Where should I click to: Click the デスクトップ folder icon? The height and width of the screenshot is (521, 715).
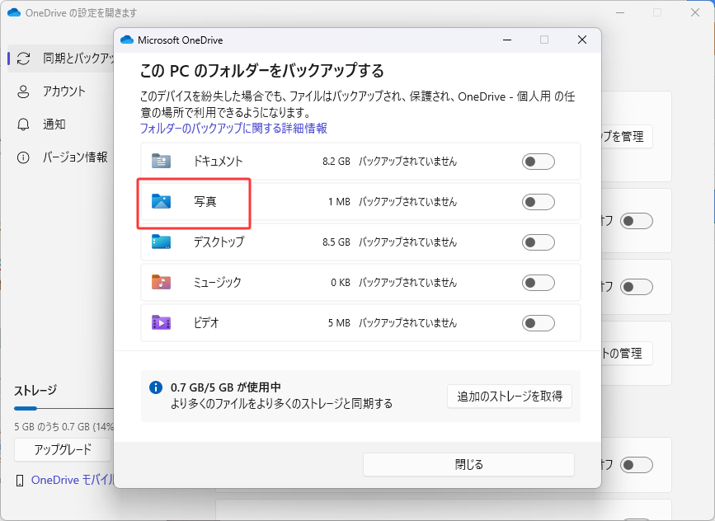coord(159,242)
